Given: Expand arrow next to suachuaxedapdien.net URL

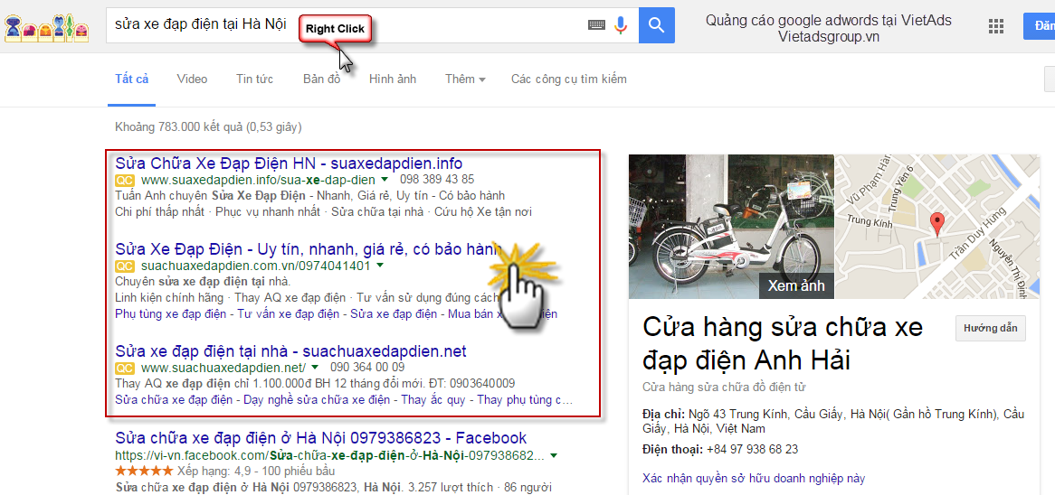Looking at the screenshot, I should pyautogui.click(x=314, y=368).
